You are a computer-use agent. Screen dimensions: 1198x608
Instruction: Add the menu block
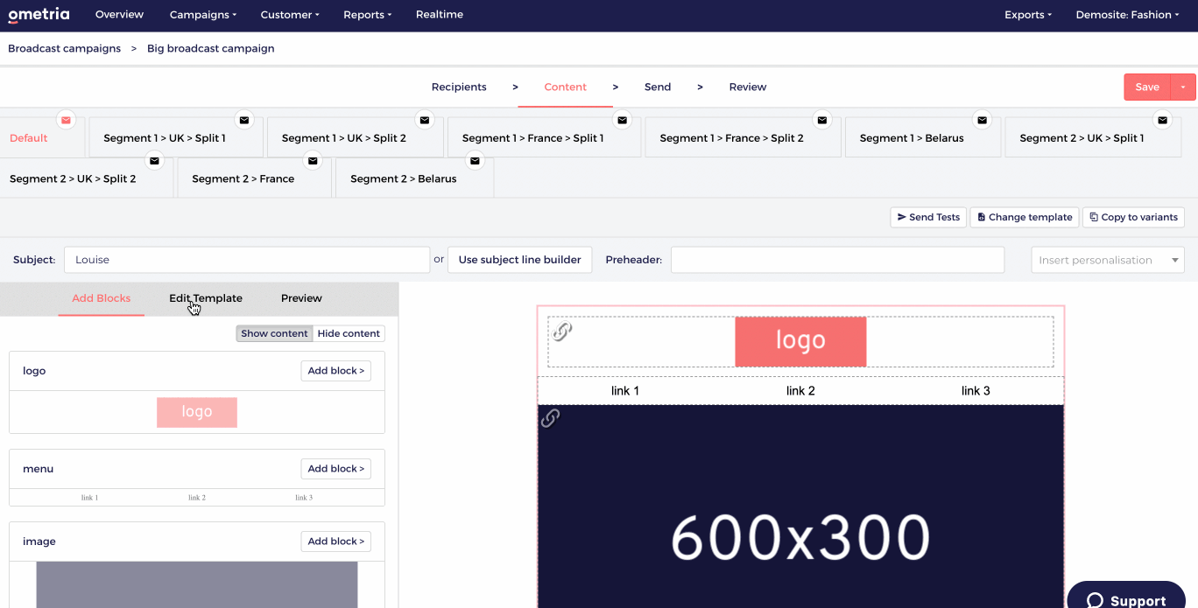[x=335, y=469]
